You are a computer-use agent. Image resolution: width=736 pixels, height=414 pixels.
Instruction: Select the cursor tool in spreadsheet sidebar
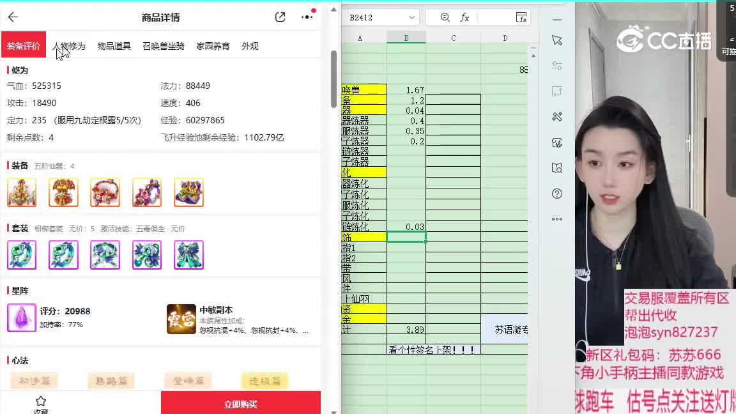click(x=556, y=40)
